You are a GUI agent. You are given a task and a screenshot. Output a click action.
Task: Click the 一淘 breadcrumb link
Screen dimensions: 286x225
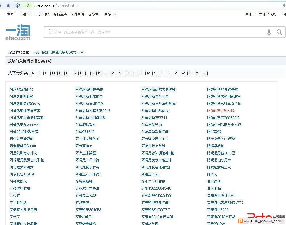pos(36,52)
